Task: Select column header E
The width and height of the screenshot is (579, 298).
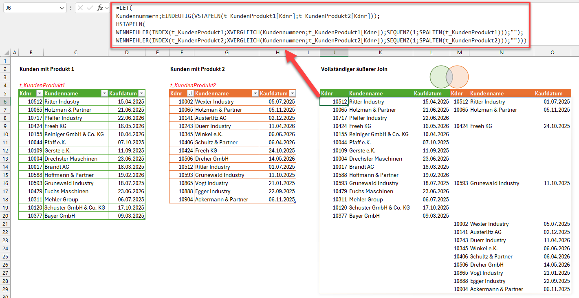Action: tap(157, 53)
